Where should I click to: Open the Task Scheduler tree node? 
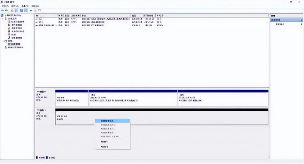[x=17, y=22]
